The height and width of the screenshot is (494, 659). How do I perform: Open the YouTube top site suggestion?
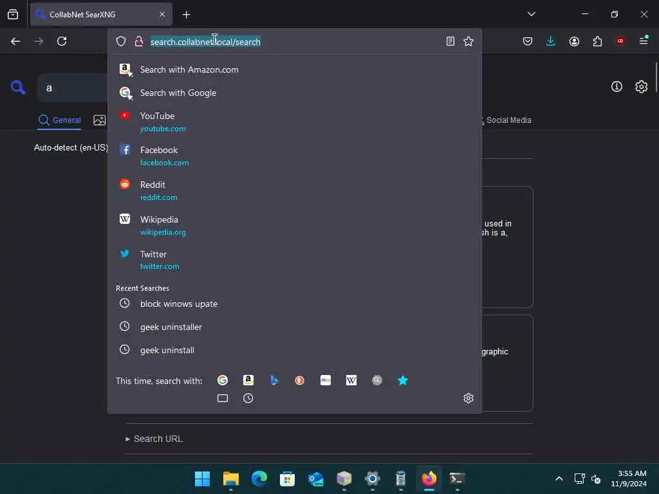coord(294,122)
